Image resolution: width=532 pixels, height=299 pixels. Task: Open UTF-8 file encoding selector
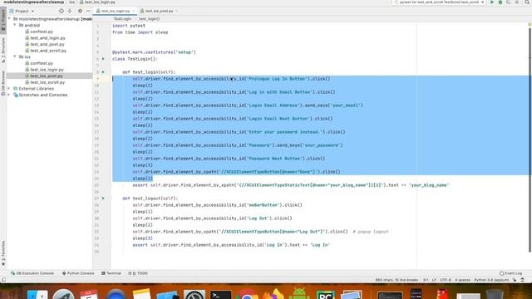click(x=446, y=280)
